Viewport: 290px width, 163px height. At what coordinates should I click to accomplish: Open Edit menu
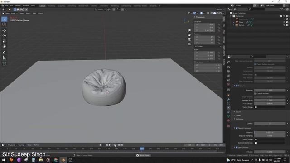12,5
